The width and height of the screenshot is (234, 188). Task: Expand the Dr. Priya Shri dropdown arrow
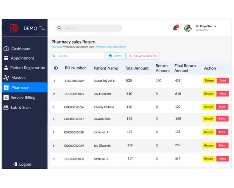[x=215, y=26]
